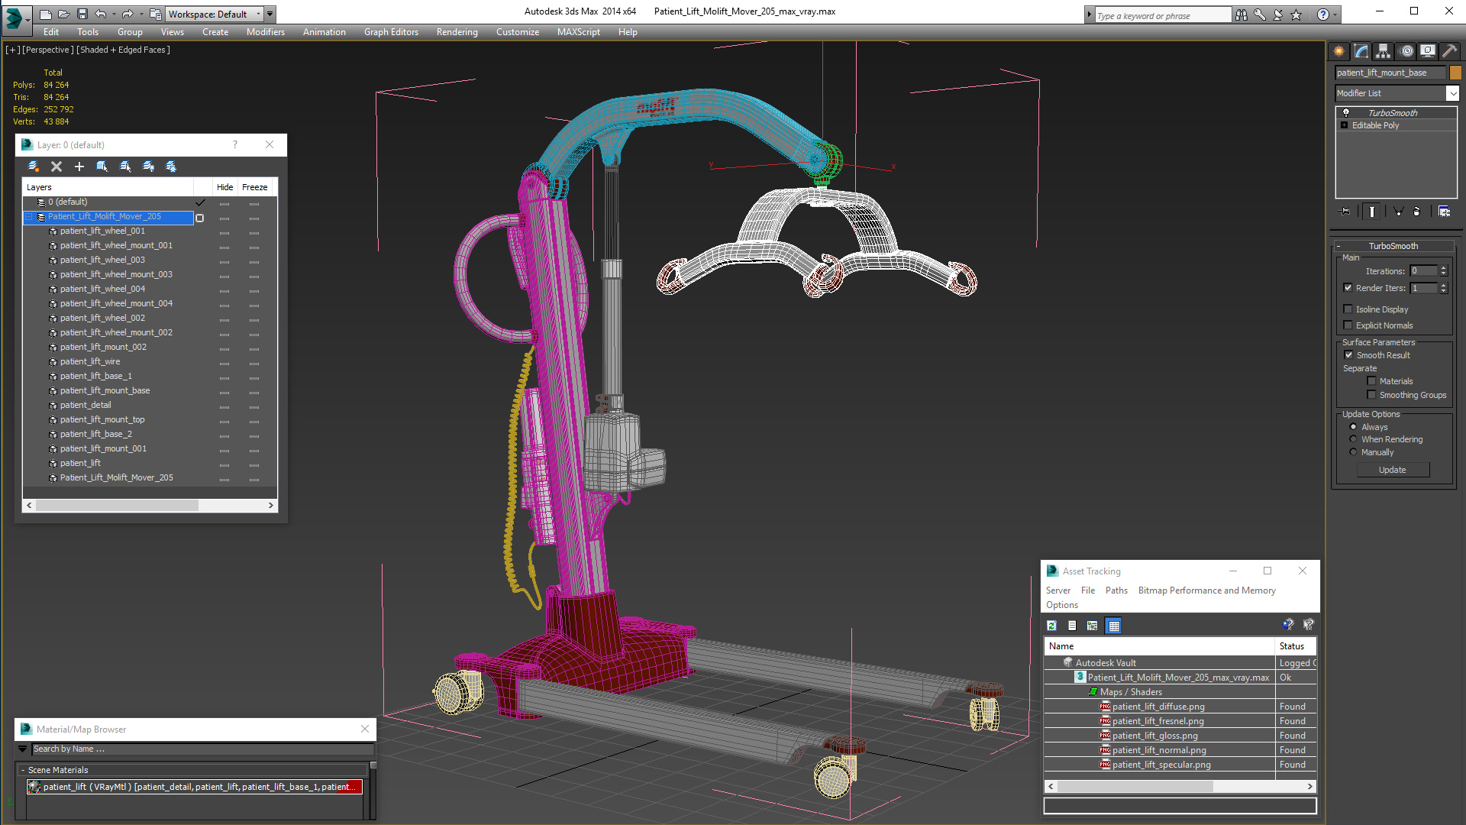Viewport: 1466px width, 825px height.
Task: Enable Separate by Smoothing Groups checkbox
Action: click(x=1371, y=395)
